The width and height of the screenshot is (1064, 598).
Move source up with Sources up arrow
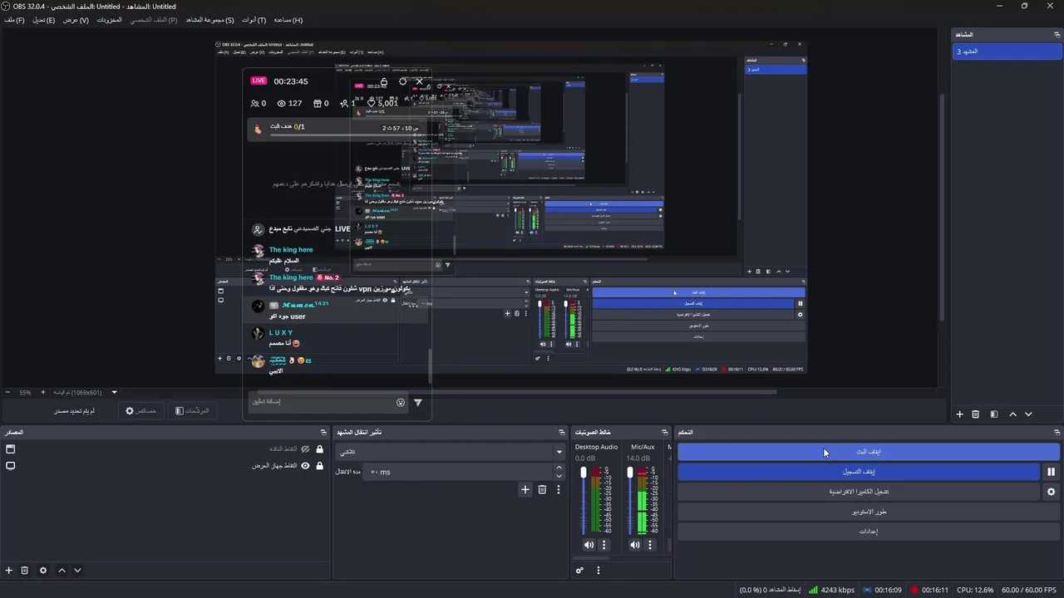point(62,571)
